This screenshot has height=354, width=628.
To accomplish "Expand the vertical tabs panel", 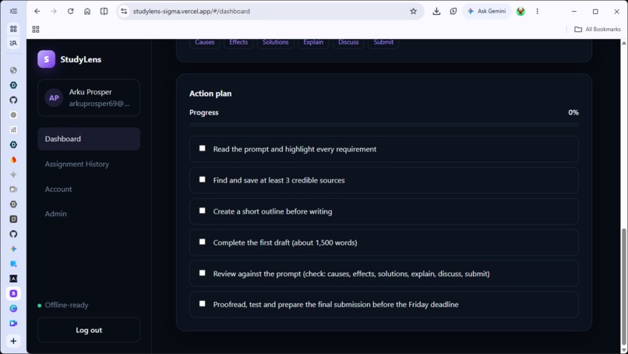I will click(13, 11).
